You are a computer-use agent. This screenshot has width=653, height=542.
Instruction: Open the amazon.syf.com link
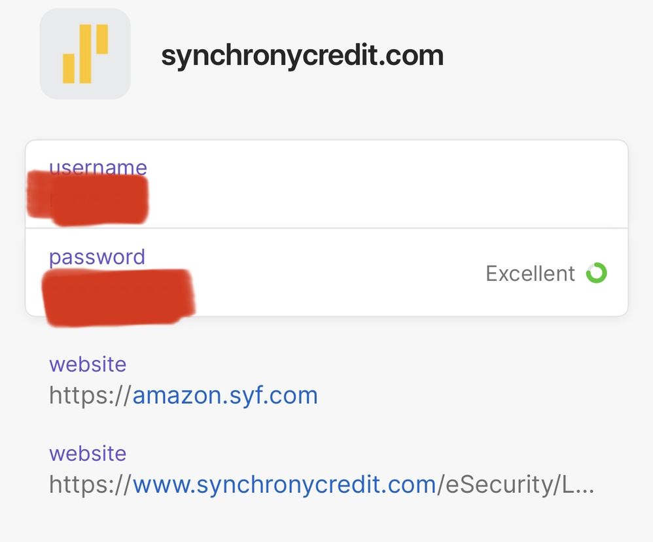[225, 395]
